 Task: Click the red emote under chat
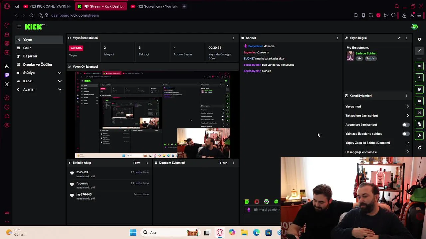point(257,201)
